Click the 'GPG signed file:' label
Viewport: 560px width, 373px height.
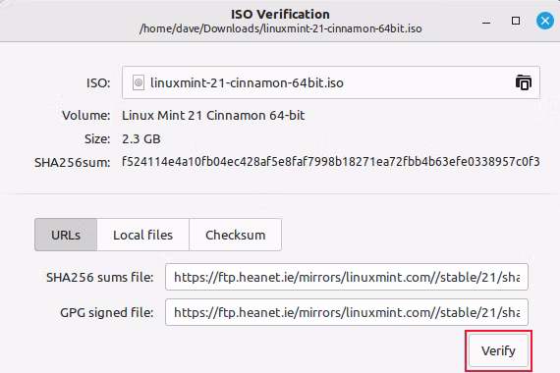tap(106, 313)
